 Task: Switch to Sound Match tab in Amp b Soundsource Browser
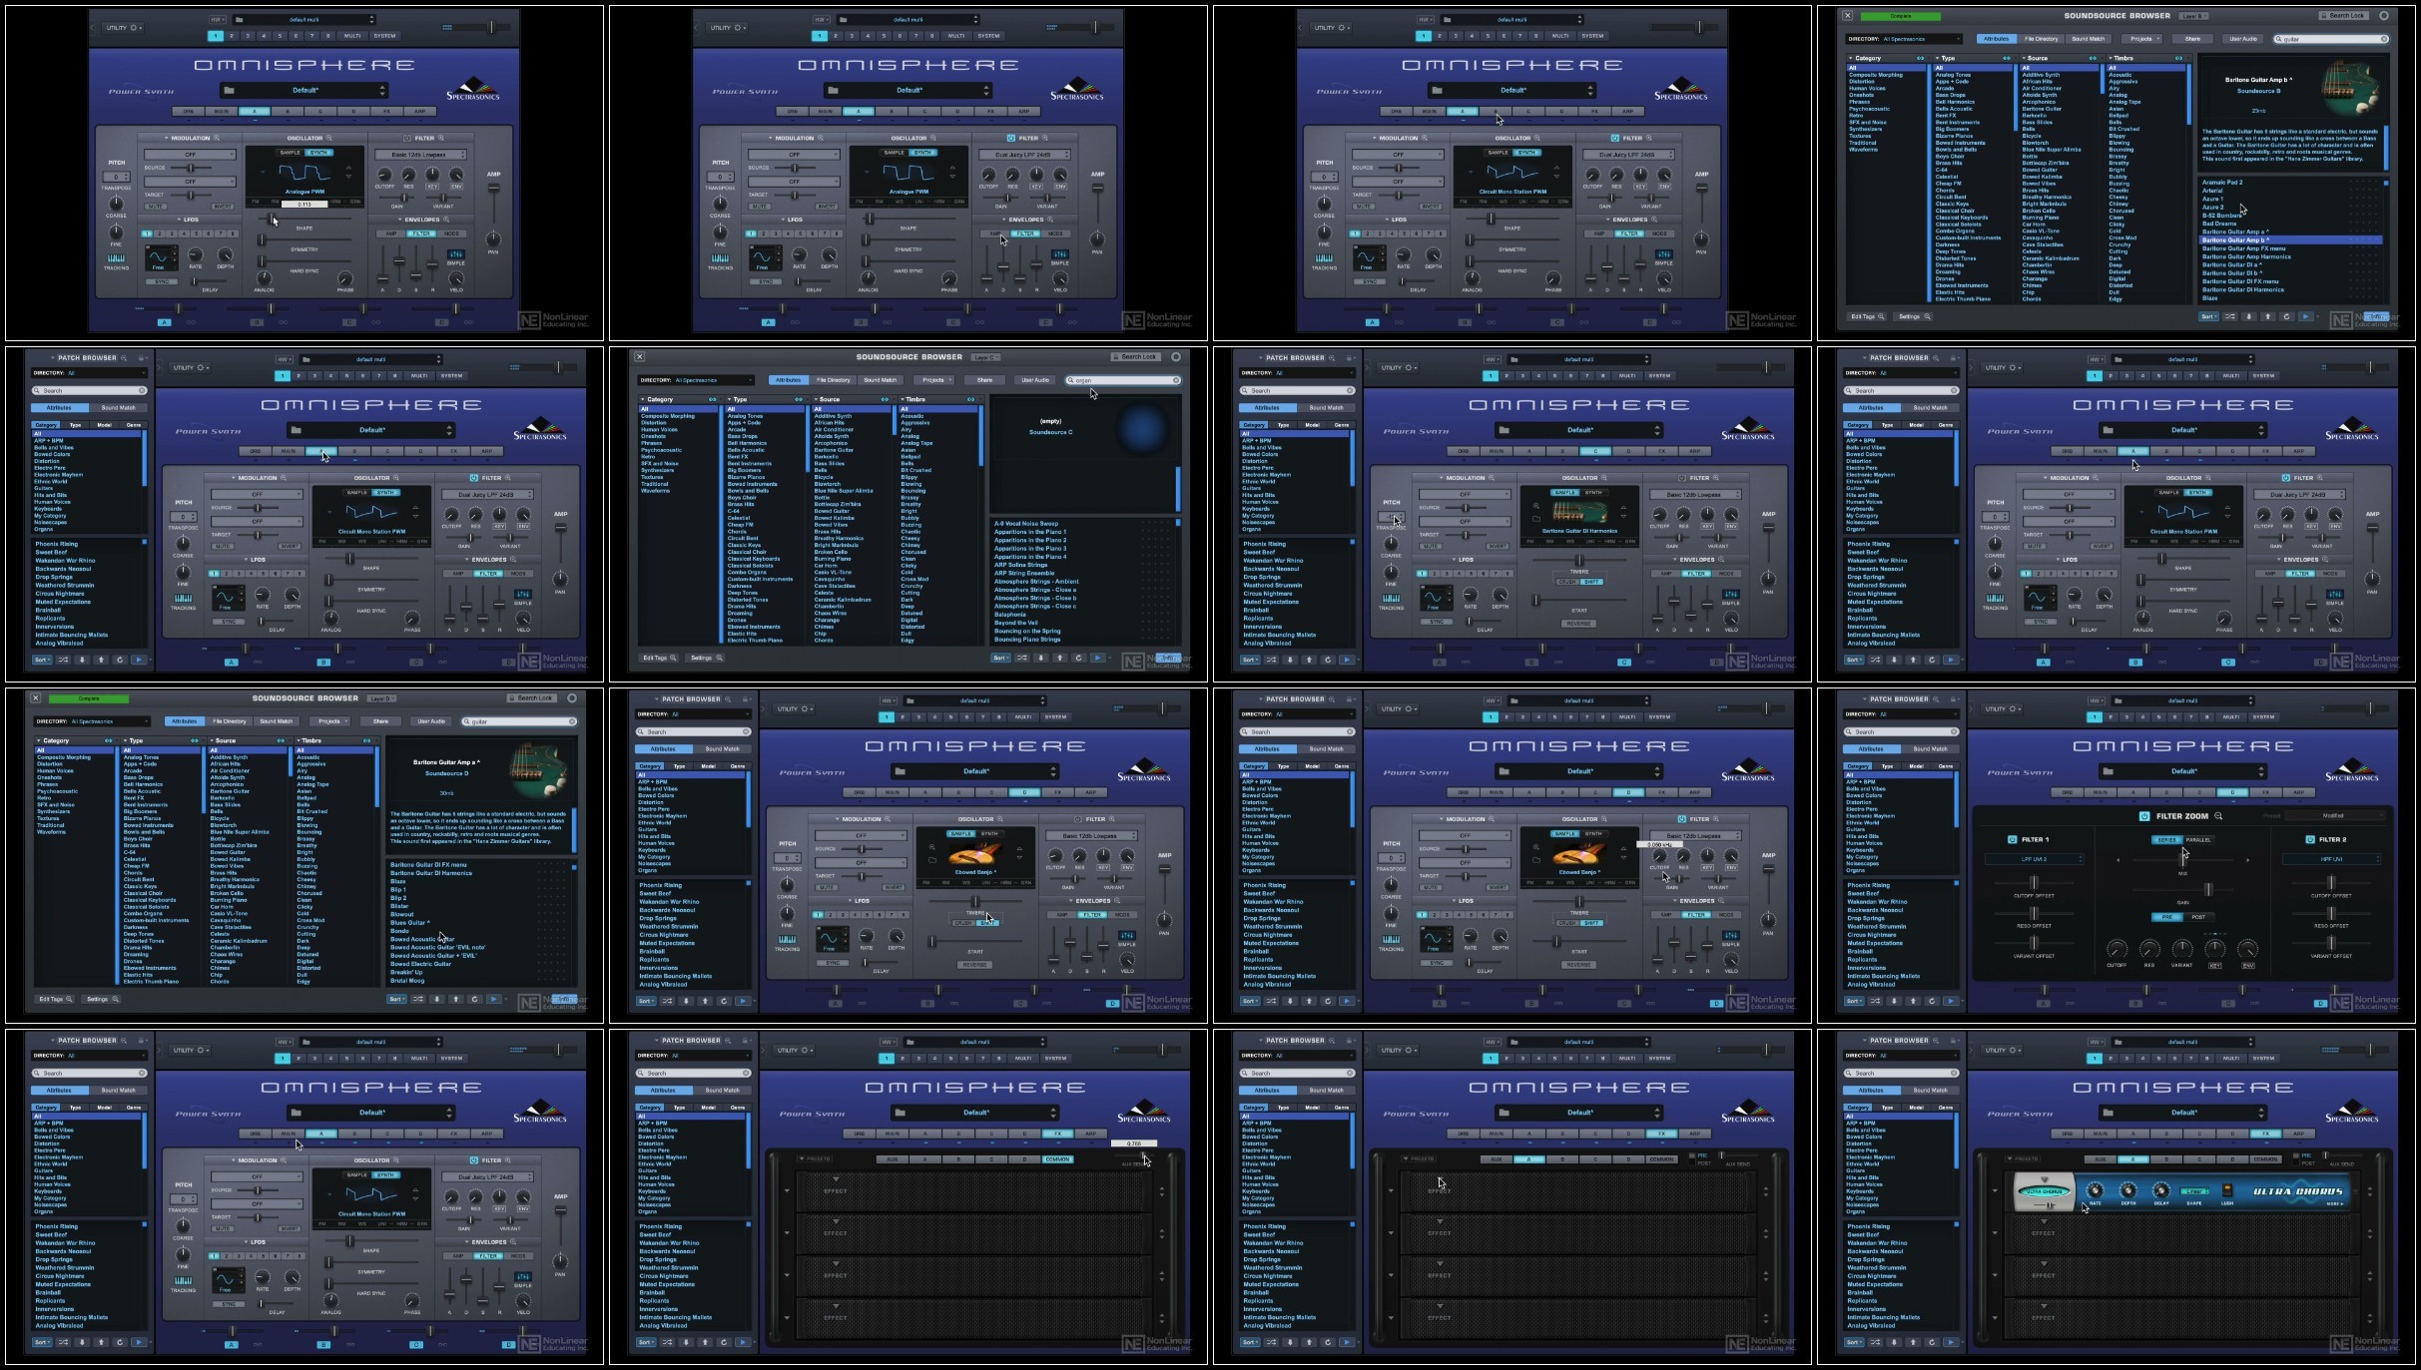[x=2088, y=39]
